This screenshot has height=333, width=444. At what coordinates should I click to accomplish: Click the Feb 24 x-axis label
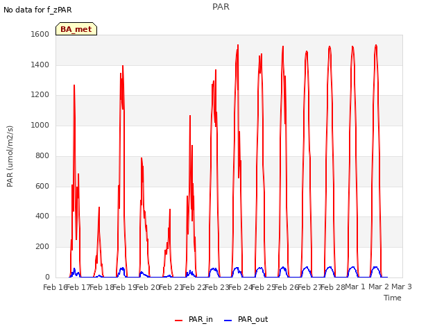click(x=240, y=287)
